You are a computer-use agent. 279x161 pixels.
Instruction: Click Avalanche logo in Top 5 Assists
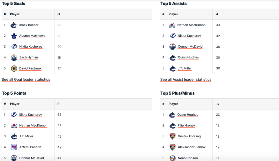(172, 25)
